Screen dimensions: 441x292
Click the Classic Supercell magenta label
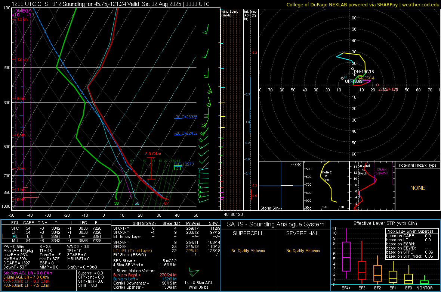pos(382,171)
